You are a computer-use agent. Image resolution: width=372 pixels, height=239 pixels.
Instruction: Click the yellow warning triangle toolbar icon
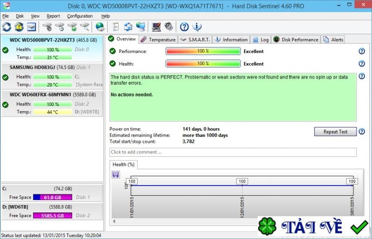[x=19, y=27]
